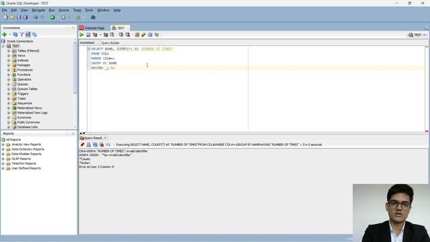The image size is (430, 242).
Task: Click the green Back navigation icon
Action: pyautogui.click(x=52, y=17)
